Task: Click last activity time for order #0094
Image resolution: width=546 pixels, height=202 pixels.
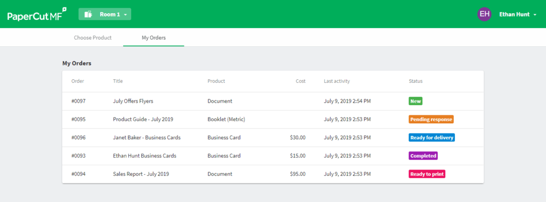Action: tap(347, 174)
